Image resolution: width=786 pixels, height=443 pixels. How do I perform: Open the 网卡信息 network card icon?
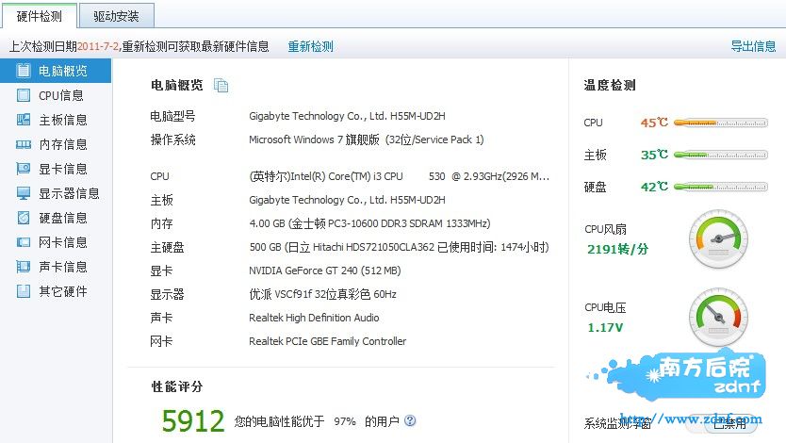[23, 242]
